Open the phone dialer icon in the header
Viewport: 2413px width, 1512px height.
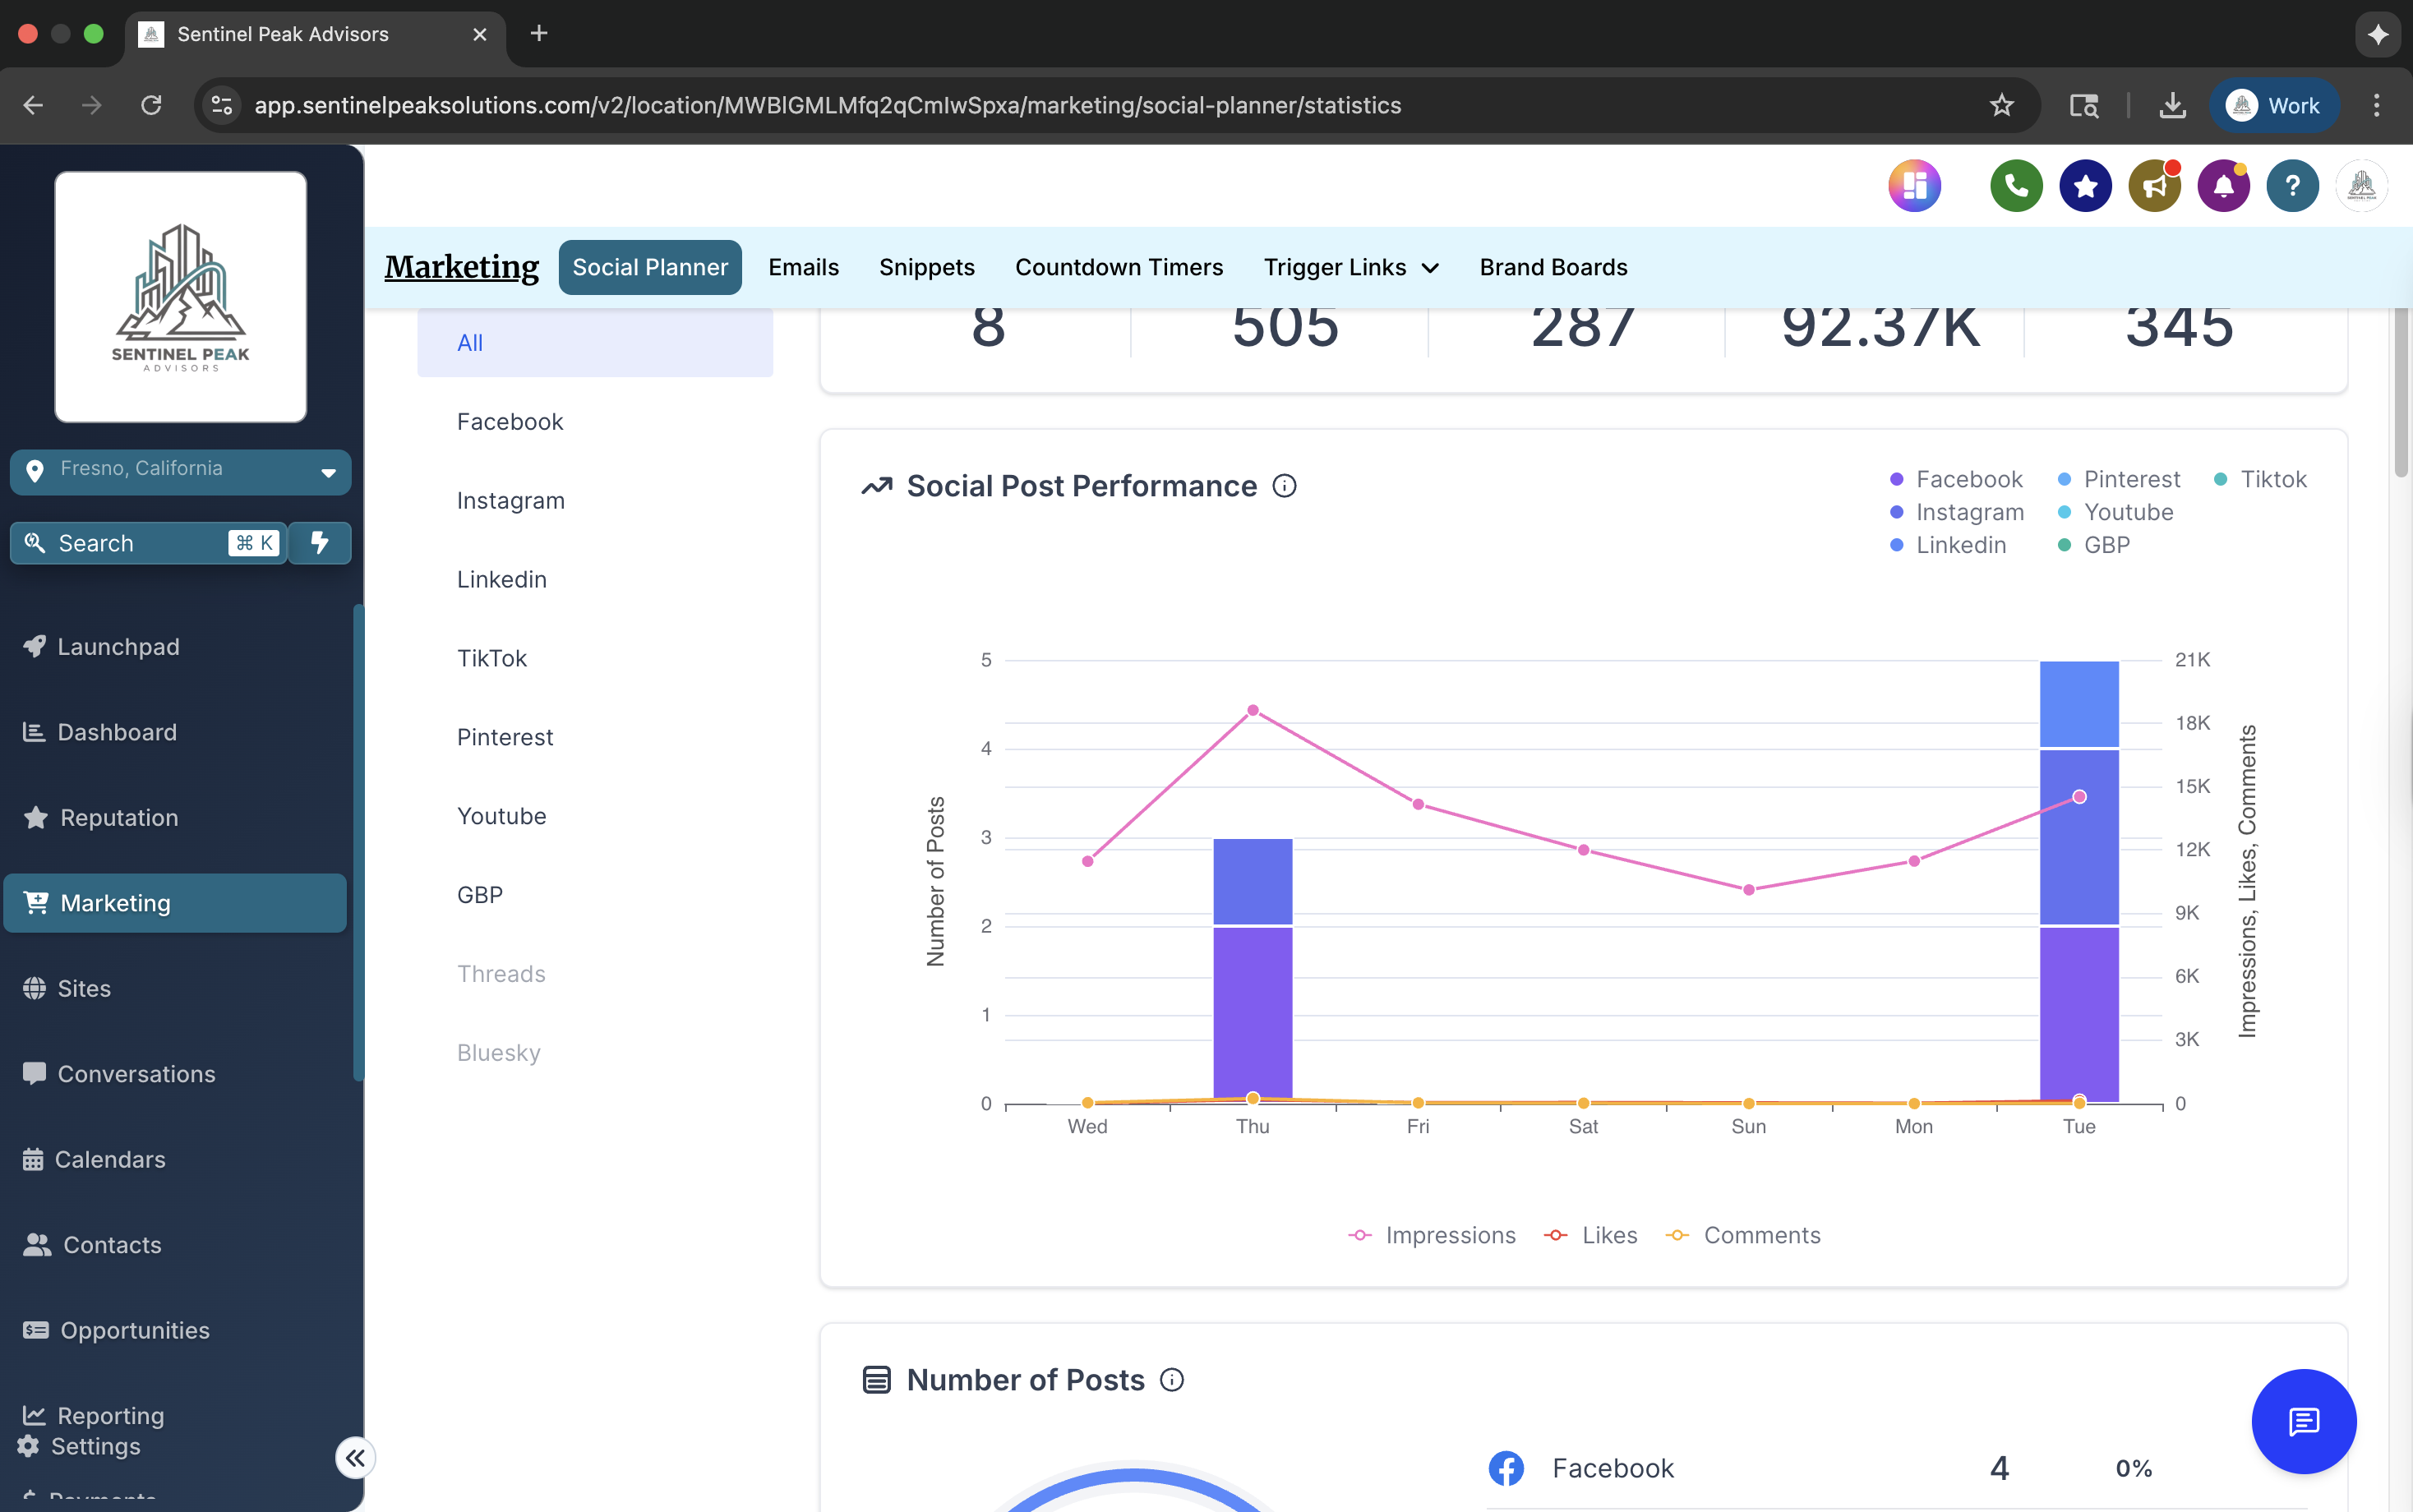point(2015,186)
